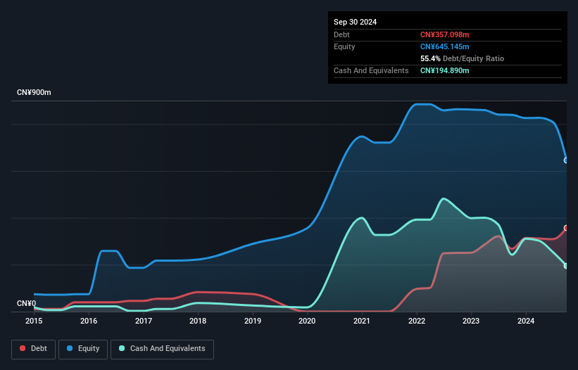Click the 2017 x-axis label

pos(144,321)
